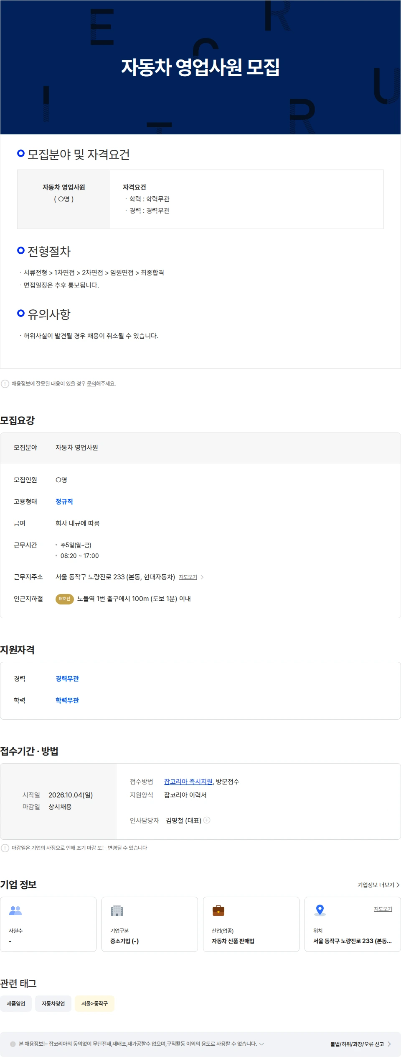Click the gray dot icon before copyright notice
The image size is (401, 1057).
pos(13,1044)
